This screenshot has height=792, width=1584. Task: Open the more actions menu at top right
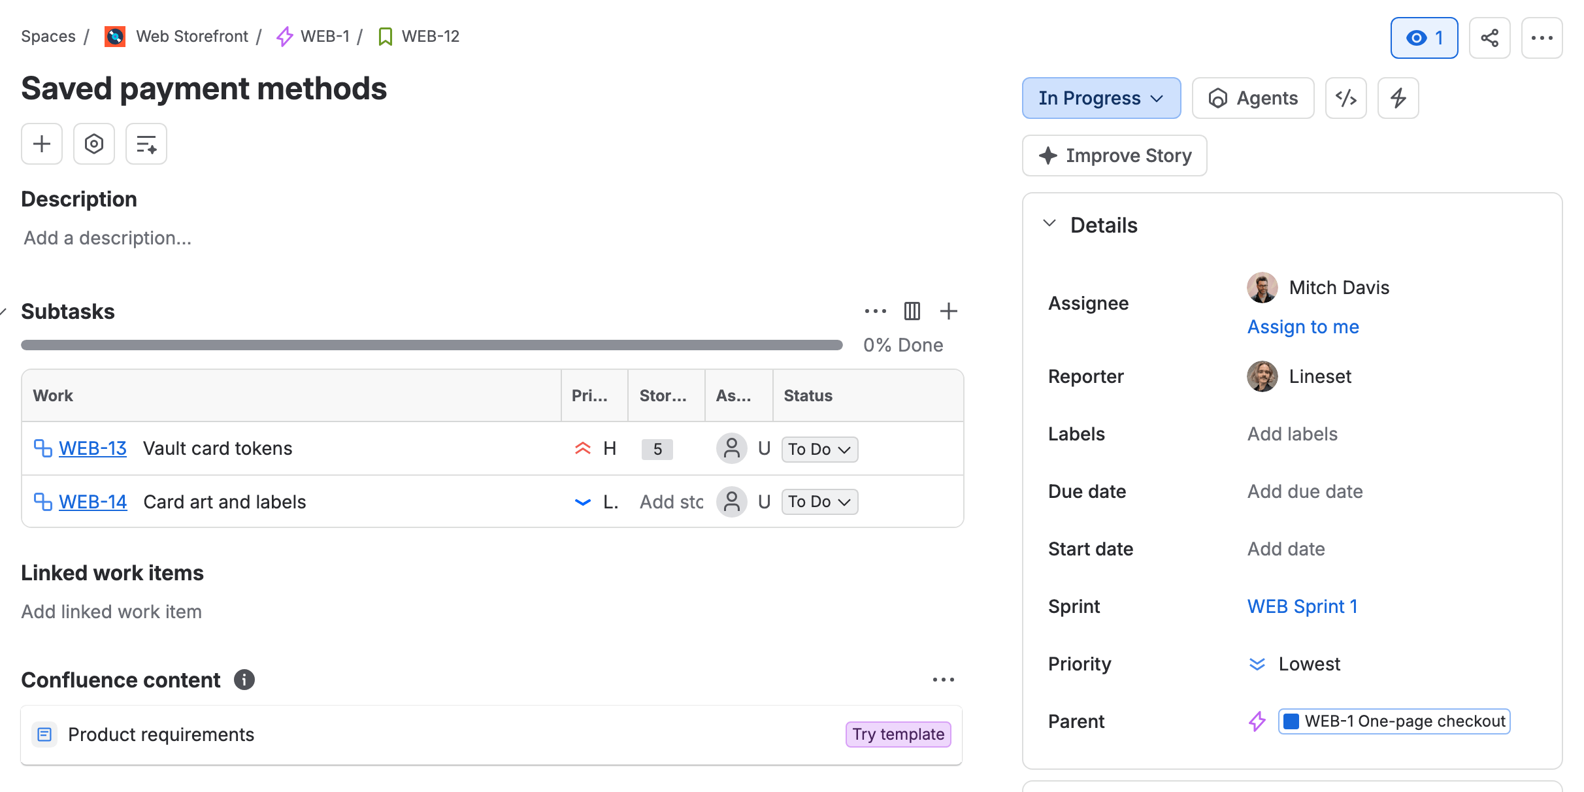click(x=1542, y=38)
